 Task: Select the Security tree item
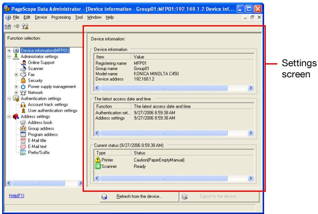tap(35, 81)
